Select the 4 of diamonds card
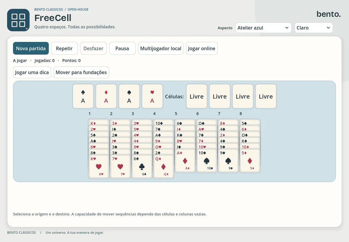This screenshot has width=349, height=242. (x=142, y=140)
